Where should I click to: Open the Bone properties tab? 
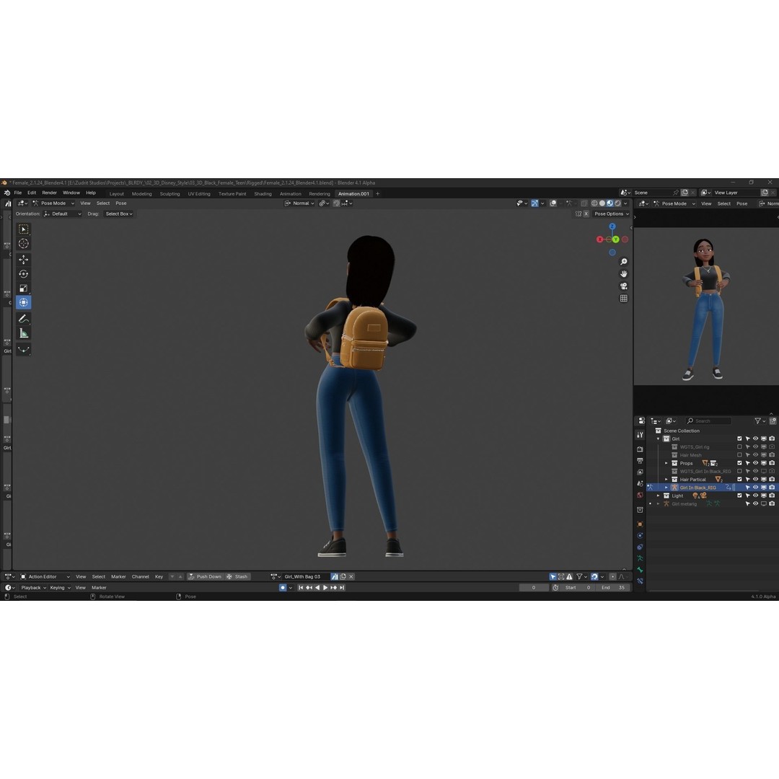coord(640,571)
